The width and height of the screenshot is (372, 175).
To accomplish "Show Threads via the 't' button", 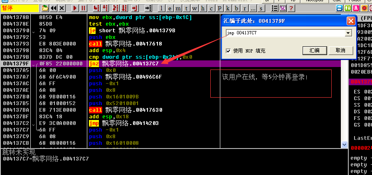I will click(187, 8).
